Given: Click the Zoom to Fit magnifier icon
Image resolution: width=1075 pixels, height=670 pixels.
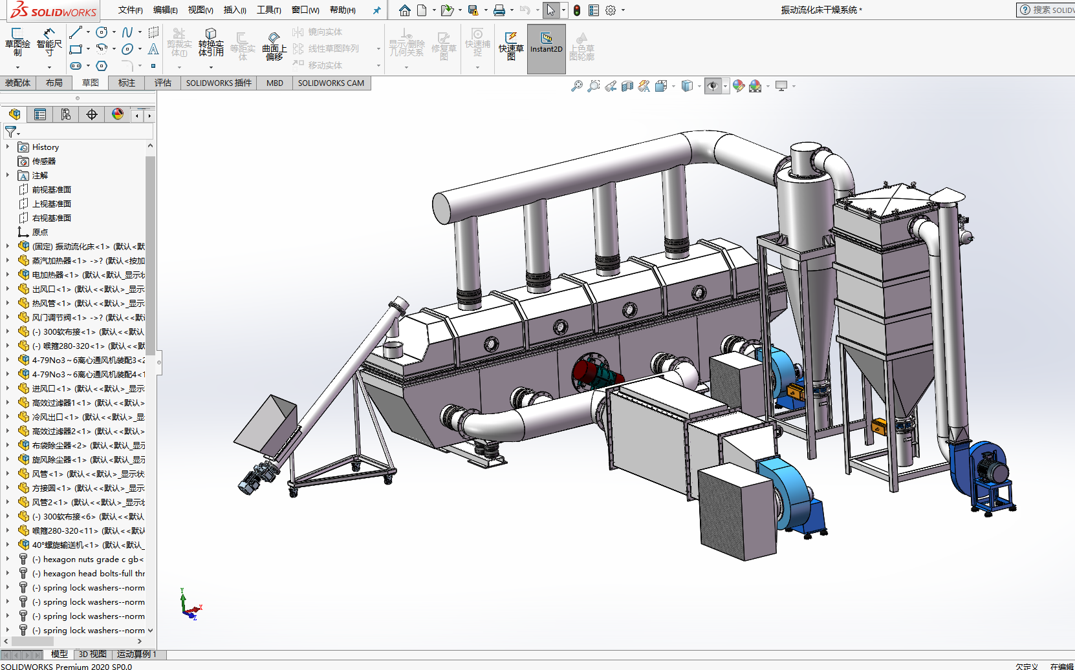Looking at the screenshot, I should pos(576,86).
